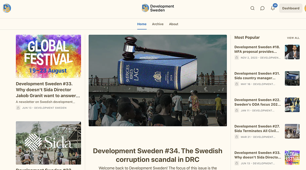Screen dimensions: 306x170
Task: Open Development Sweden #31 Sida country manager post
Action: coord(257,76)
